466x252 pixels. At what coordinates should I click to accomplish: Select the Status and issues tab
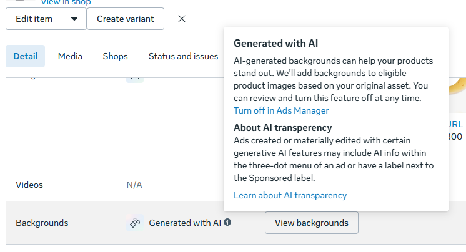[183, 56]
